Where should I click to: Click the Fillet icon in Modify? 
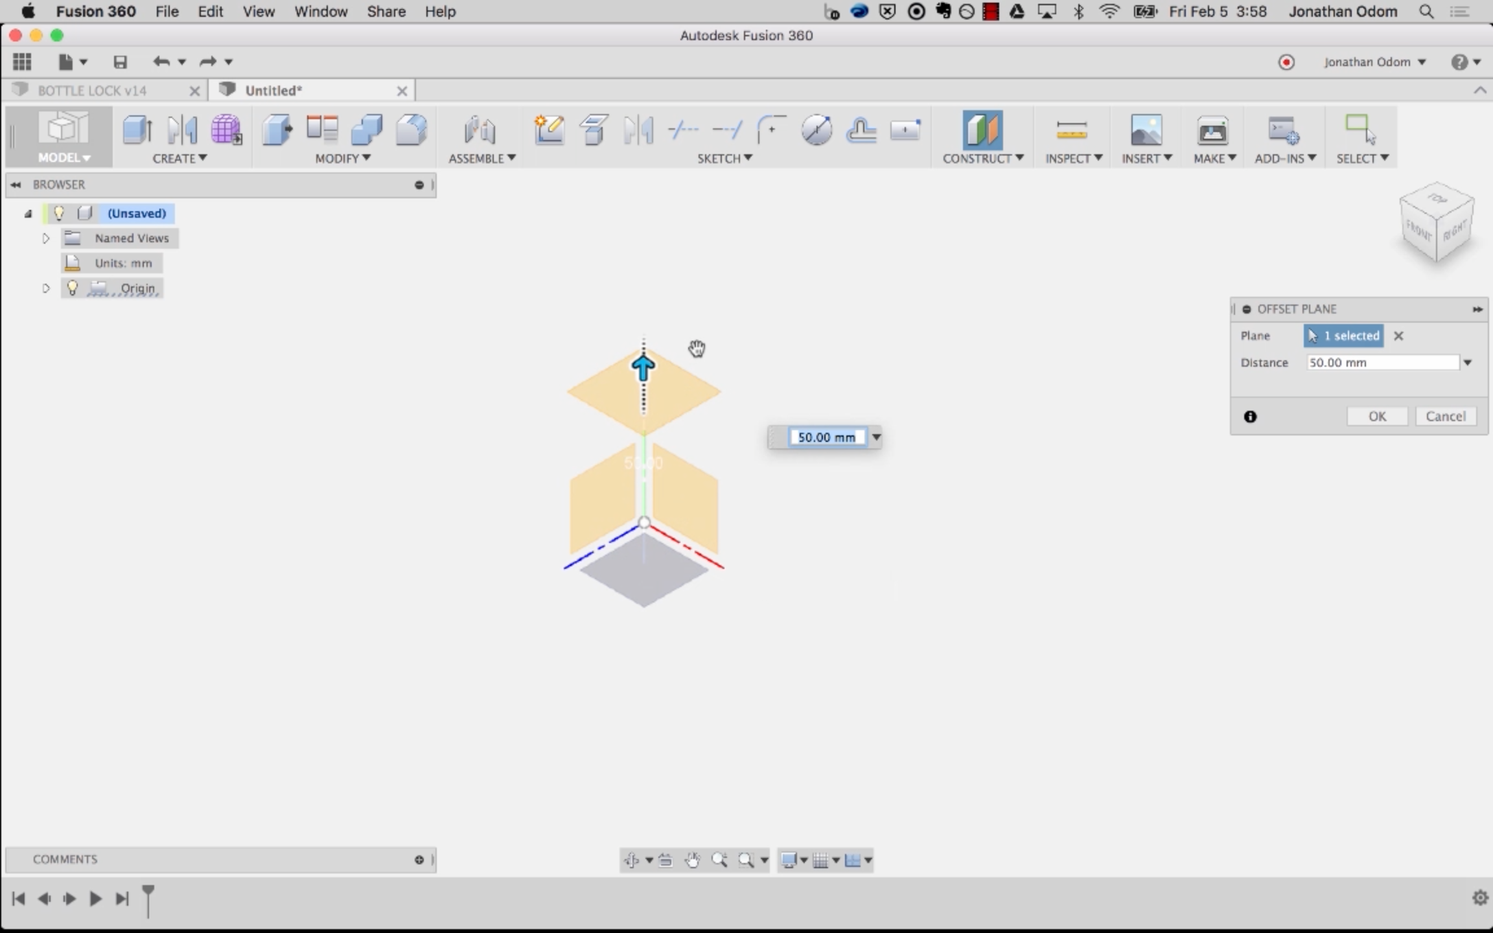tap(411, 130)
